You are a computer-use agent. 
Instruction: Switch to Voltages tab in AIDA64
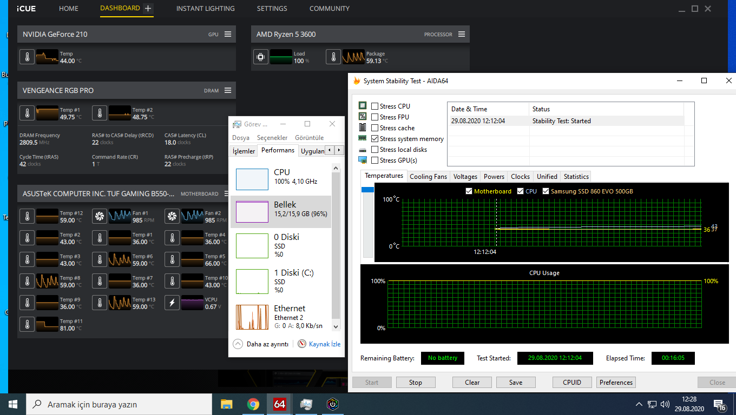pos(465,177)
